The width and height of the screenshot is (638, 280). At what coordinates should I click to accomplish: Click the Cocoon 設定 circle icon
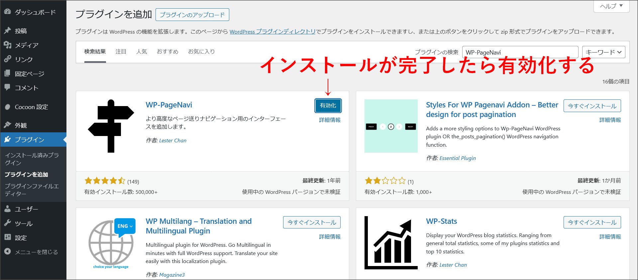7,107
